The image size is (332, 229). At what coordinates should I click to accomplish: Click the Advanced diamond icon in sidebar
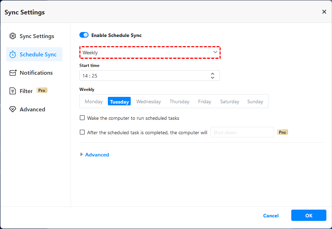click(x=13, y=109)
